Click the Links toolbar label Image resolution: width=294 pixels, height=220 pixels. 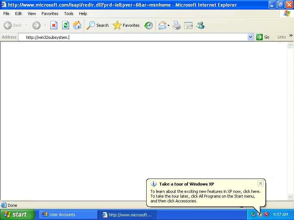tap(282, 37)
